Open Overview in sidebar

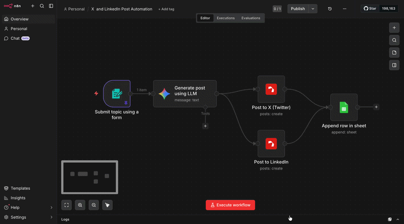click(28, 19)
